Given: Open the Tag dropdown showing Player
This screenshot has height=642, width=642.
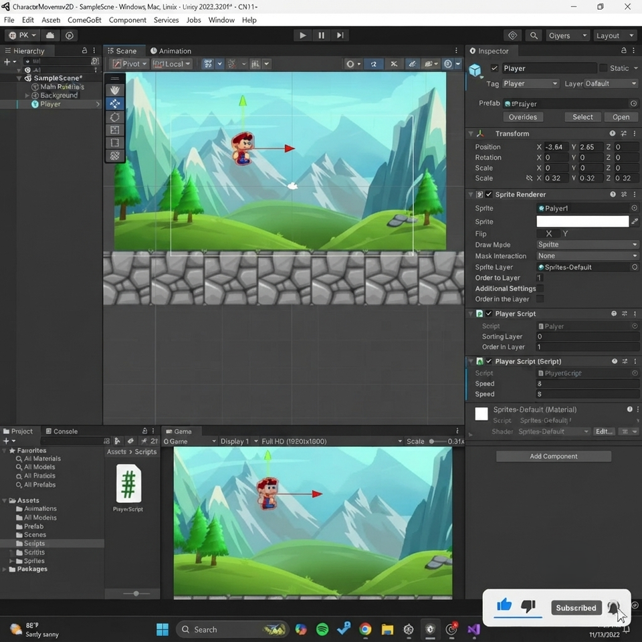Looking at the screenshot, I should (x=530, y=84).
